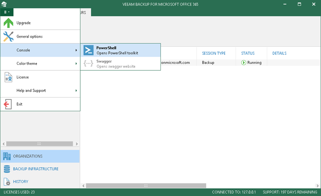Sort by Details column header
321x196 pixels.
coord(279,53)
